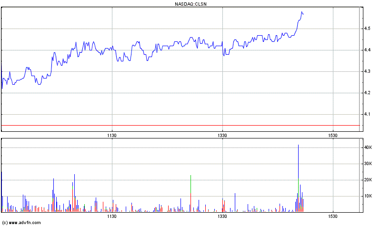The width and height of the screenshot is (381, 226).
Task: Click the price line peak at end
Action: (x=301, y=12)
